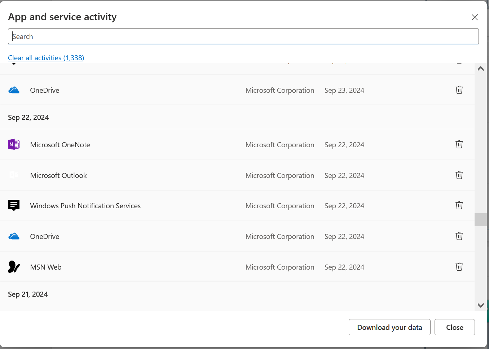Expand the partially visible row chevron at top
The image size is (489, 349).
[14, 64]
